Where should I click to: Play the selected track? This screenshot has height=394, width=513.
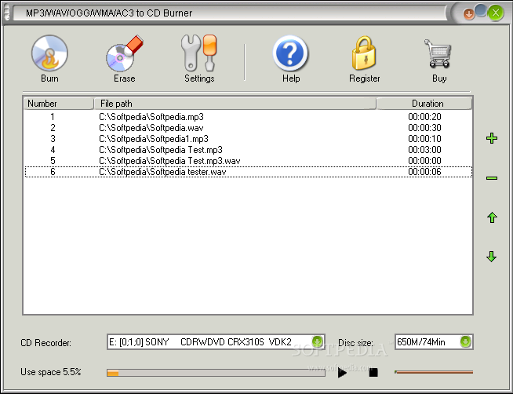tap(342, 372)
